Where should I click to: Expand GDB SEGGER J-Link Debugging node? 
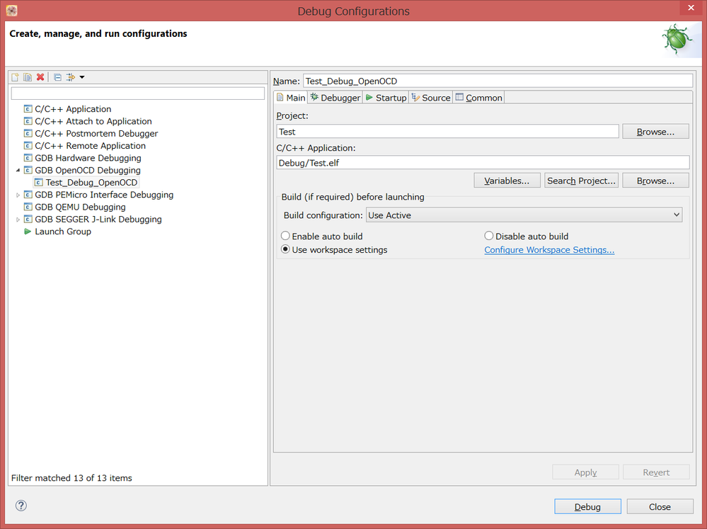click(x=18, y=220)
